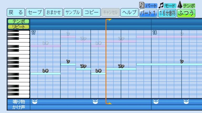Screen dimensions: 202x113
Task: Click the drum icon under measure 18's start
Action: pos(156,101)
